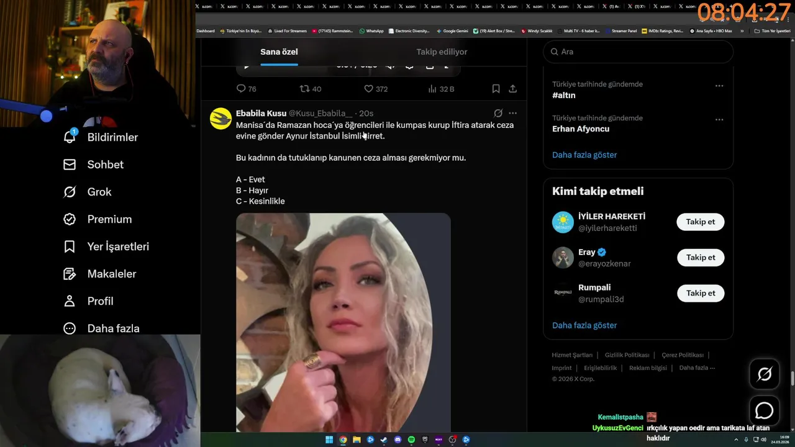795x447 pixels.
Task: Open Sohbet messages envelope
Action: coord(93,165)
